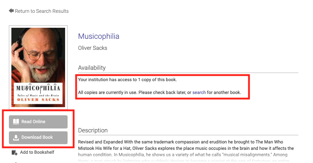Click the 'Your institution has access' notice
This screenshot has height=163, width=313.
127,79
